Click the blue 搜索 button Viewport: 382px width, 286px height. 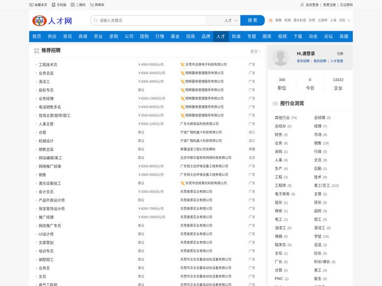click(x=253, y=21)
